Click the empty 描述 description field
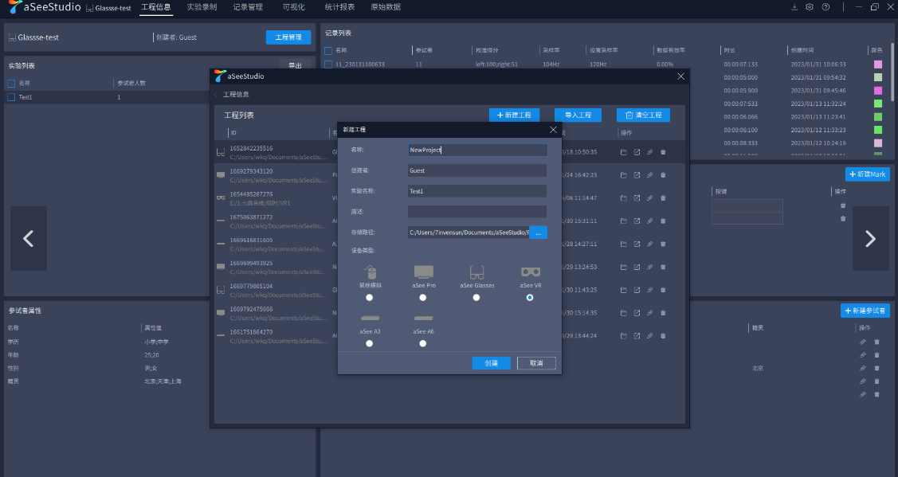The height and width of the screenshot is (477, 898). [477, 212]
